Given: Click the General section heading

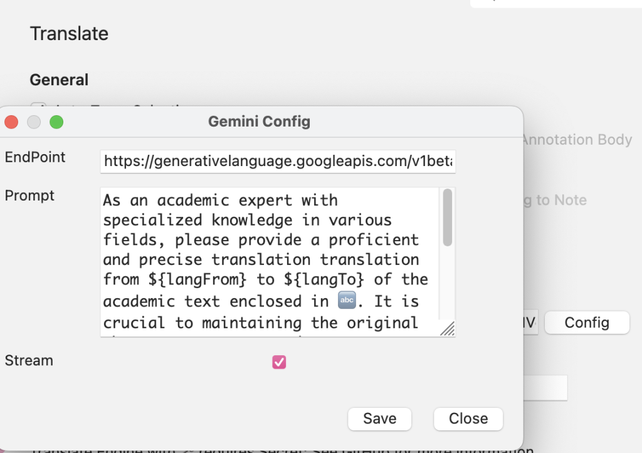Looking at the screenshot, I should pyautogui.click(x=59, y=80).
